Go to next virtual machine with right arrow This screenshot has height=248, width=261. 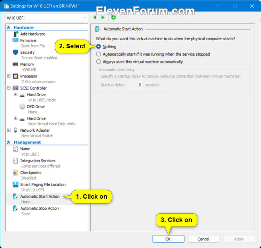point(103,17)
